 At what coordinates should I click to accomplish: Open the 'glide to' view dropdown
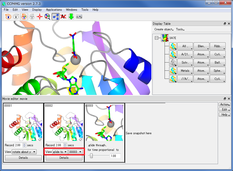point(60,152)
